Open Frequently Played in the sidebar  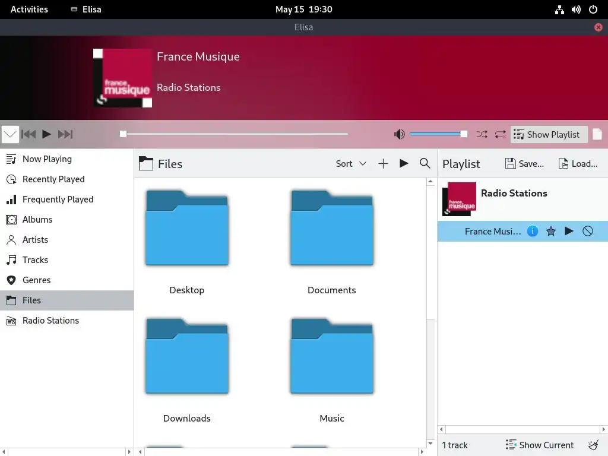click(66, 199)
